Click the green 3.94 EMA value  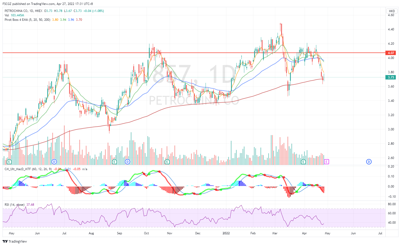(63, 20)
